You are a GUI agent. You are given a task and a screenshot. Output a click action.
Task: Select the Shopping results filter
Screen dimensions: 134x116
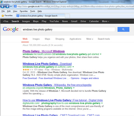point(60,39)
